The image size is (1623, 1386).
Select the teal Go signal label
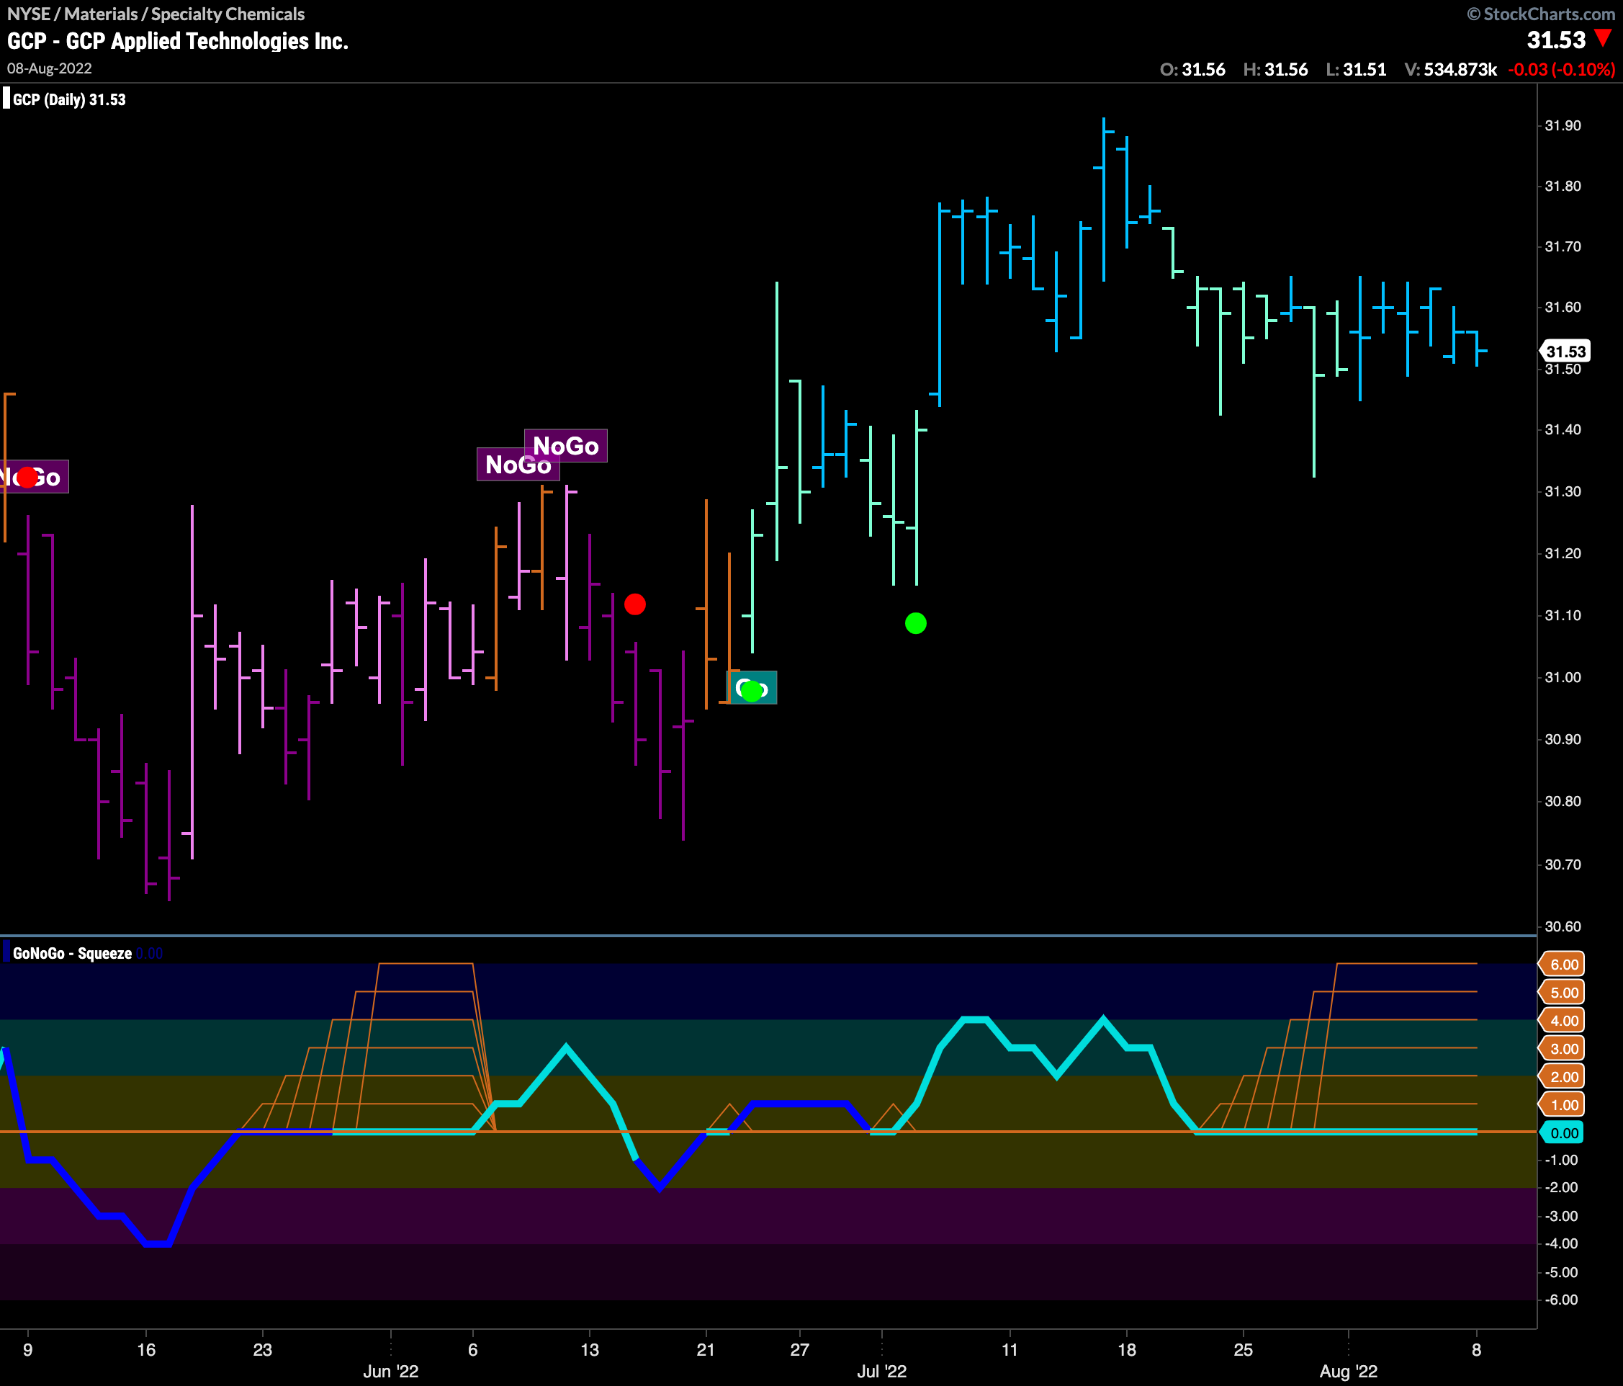(752, 688)
